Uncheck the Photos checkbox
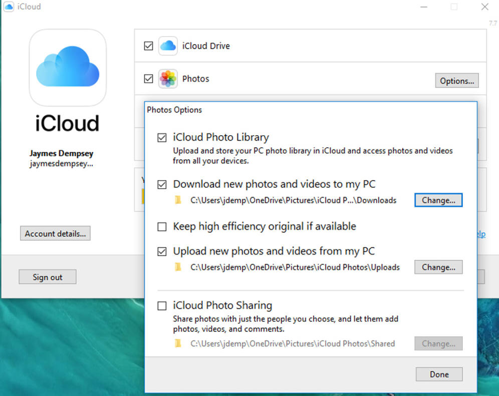 click(x=148, y=79)
